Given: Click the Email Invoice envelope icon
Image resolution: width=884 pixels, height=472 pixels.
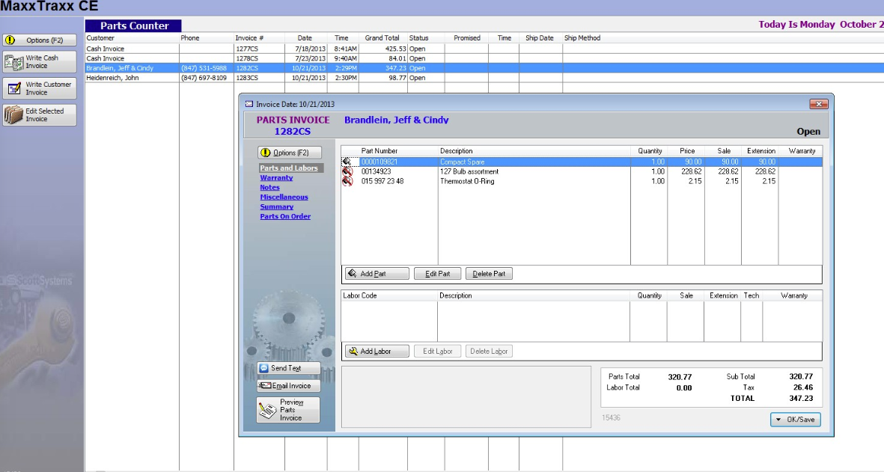Looking at the screenshot, I should point(267,385).
